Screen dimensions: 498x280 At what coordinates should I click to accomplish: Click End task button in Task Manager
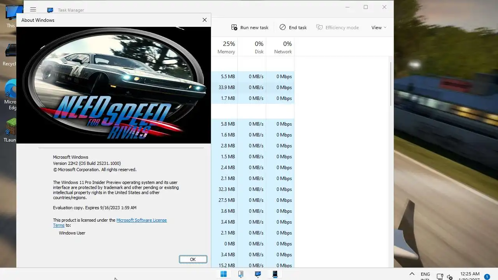pos(293,27)
